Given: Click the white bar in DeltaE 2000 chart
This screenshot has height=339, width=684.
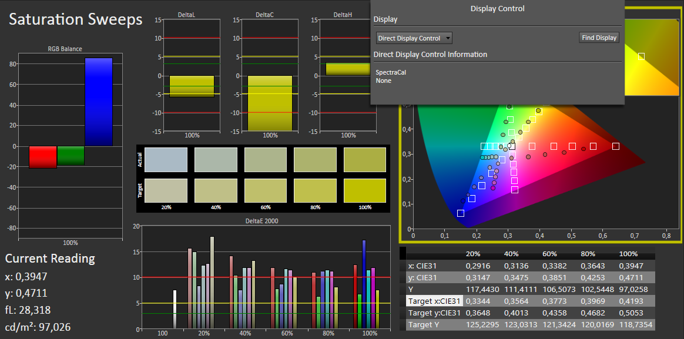Looking at the screenshot, I should click(175, 309).
